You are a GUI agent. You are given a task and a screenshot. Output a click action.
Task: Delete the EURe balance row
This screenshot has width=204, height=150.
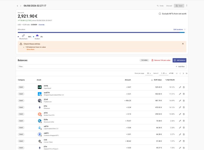click(x=184, y=121)
